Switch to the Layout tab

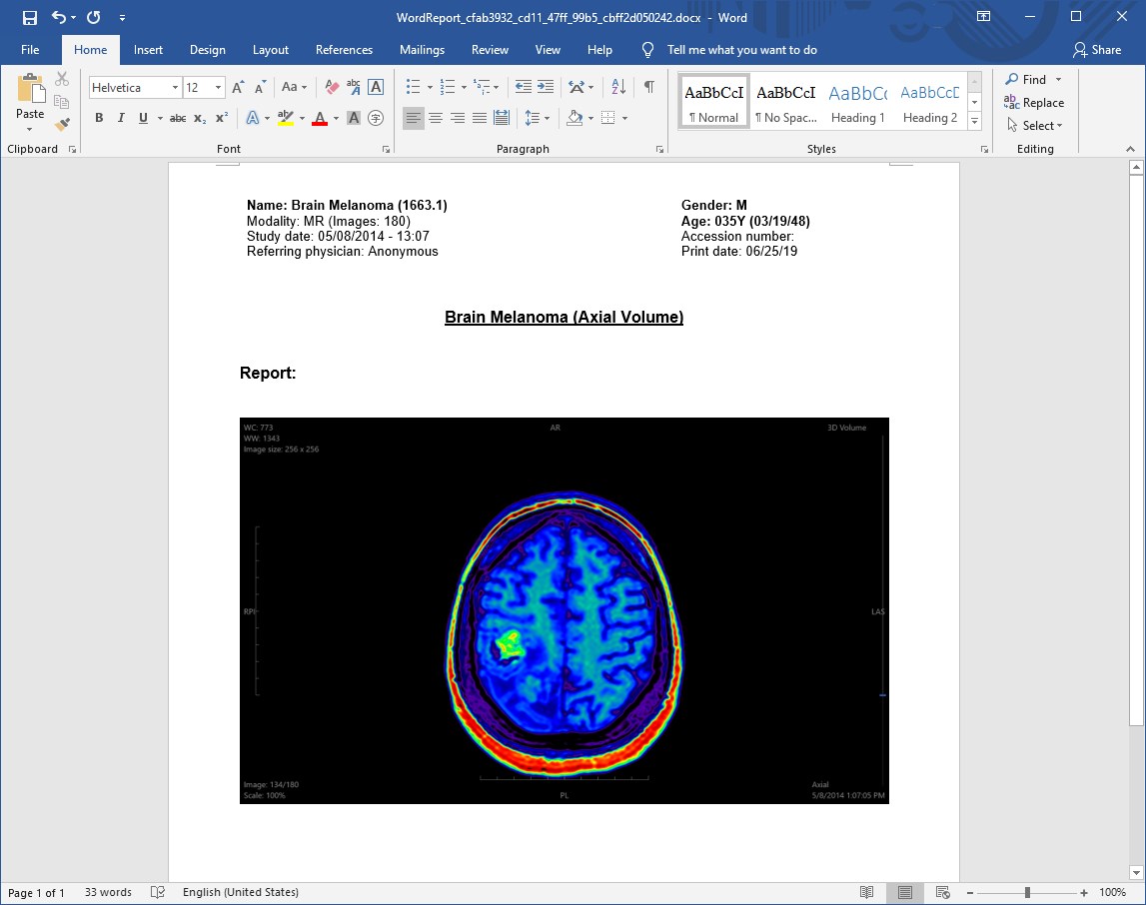271,50
